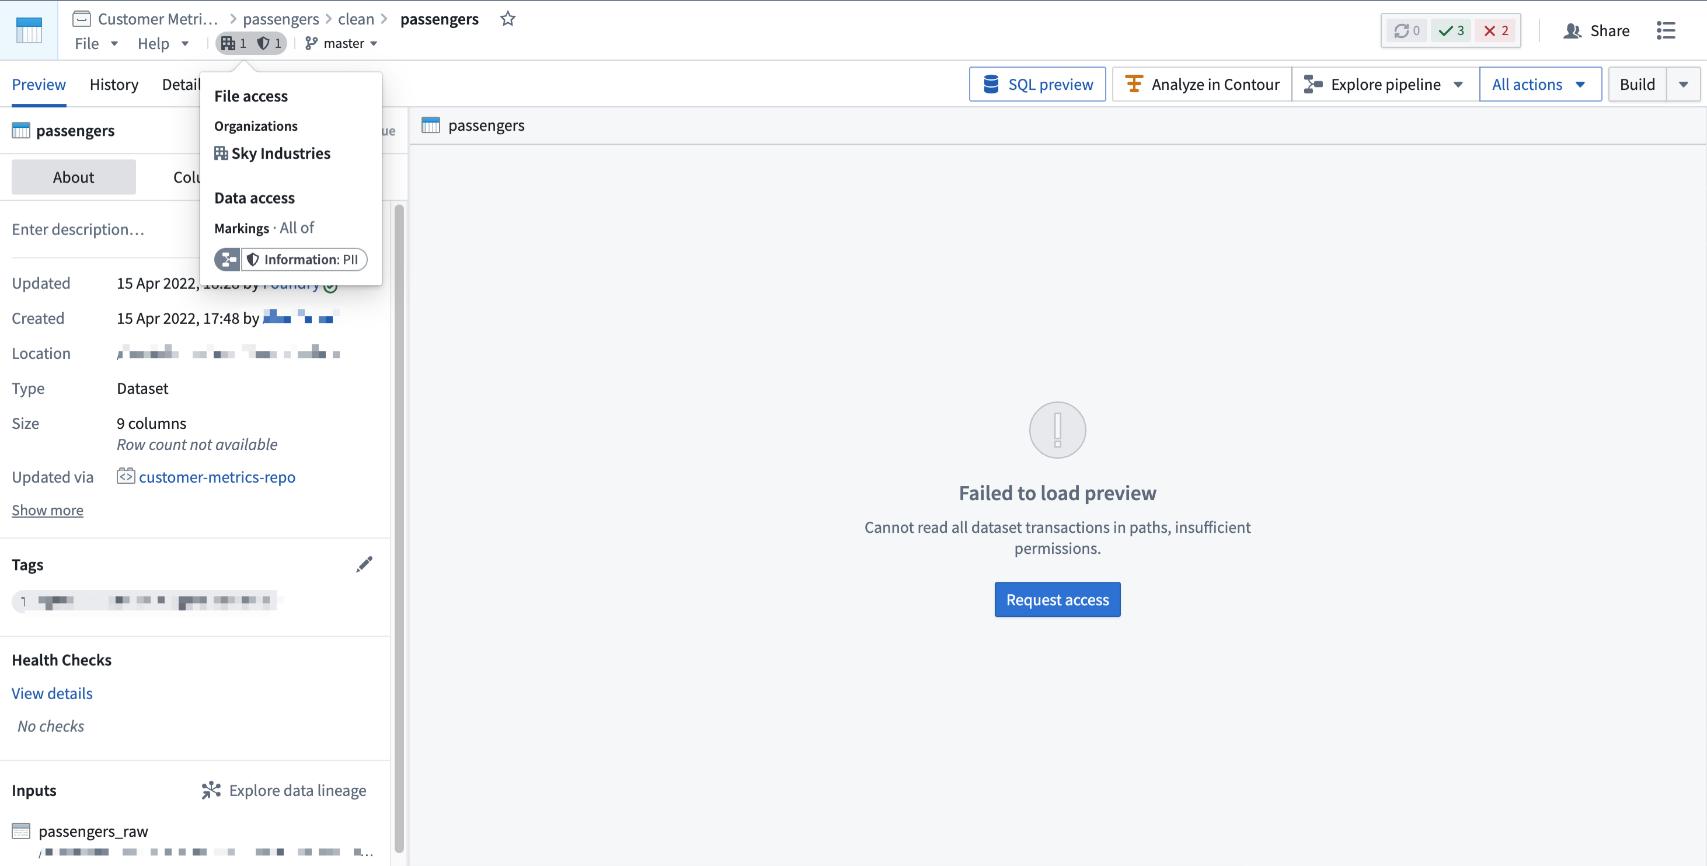This screenshot has width=1707, height=866.
Task: Select the History tab
Action: [x=114, y=83]
